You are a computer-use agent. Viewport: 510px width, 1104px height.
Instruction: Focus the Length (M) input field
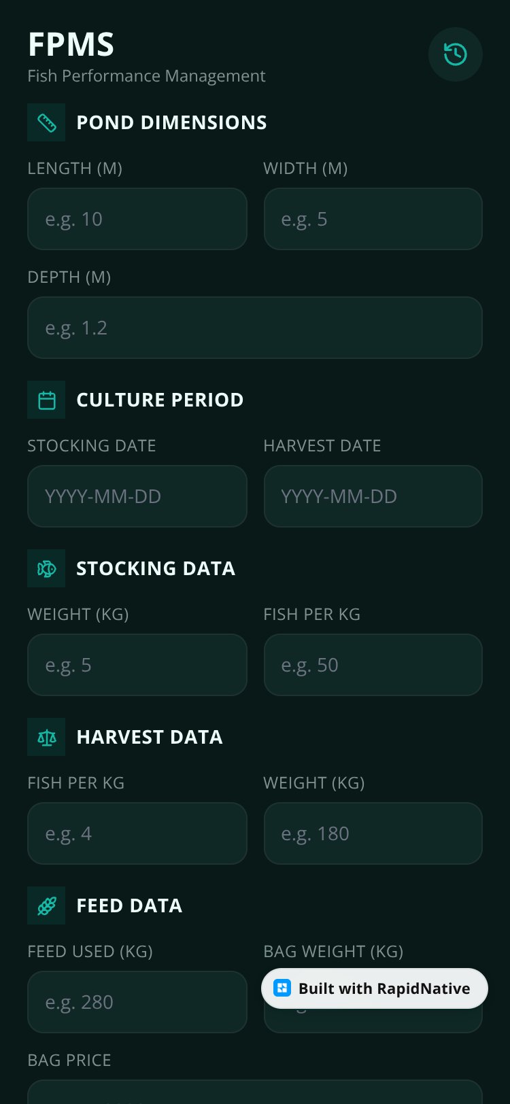(137, 219)
